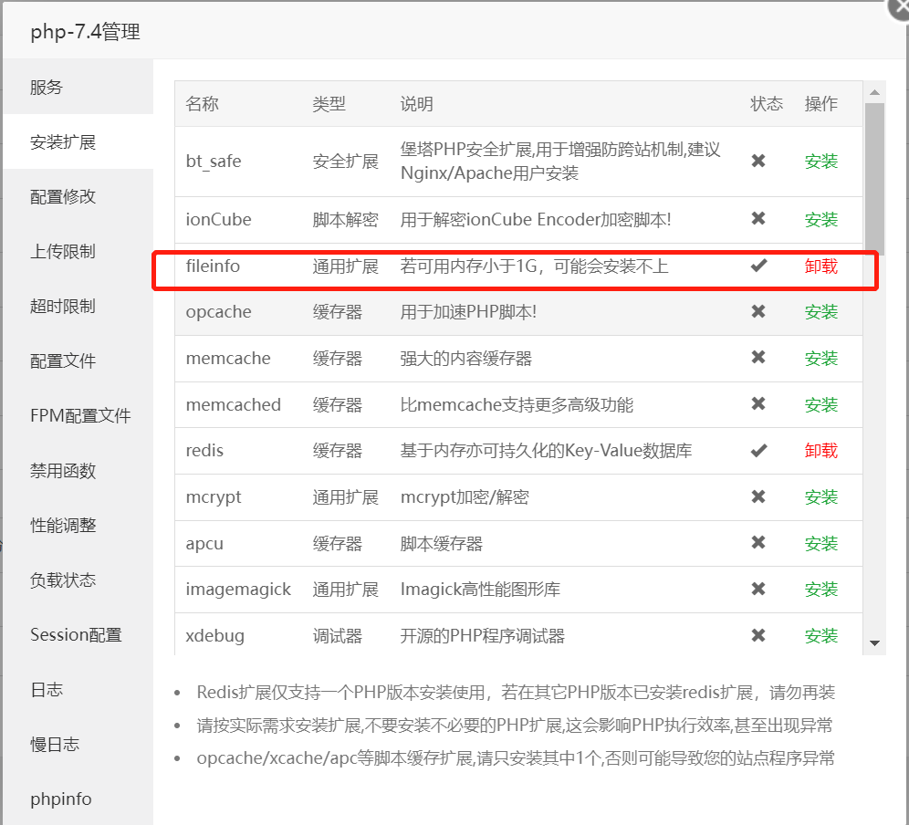
Task: Open the 配置修改 section
Action: [x=57, y=196]
